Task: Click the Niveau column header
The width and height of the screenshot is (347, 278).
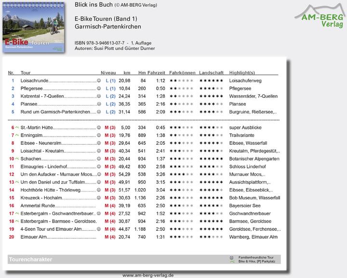Action: click(108, 73)
